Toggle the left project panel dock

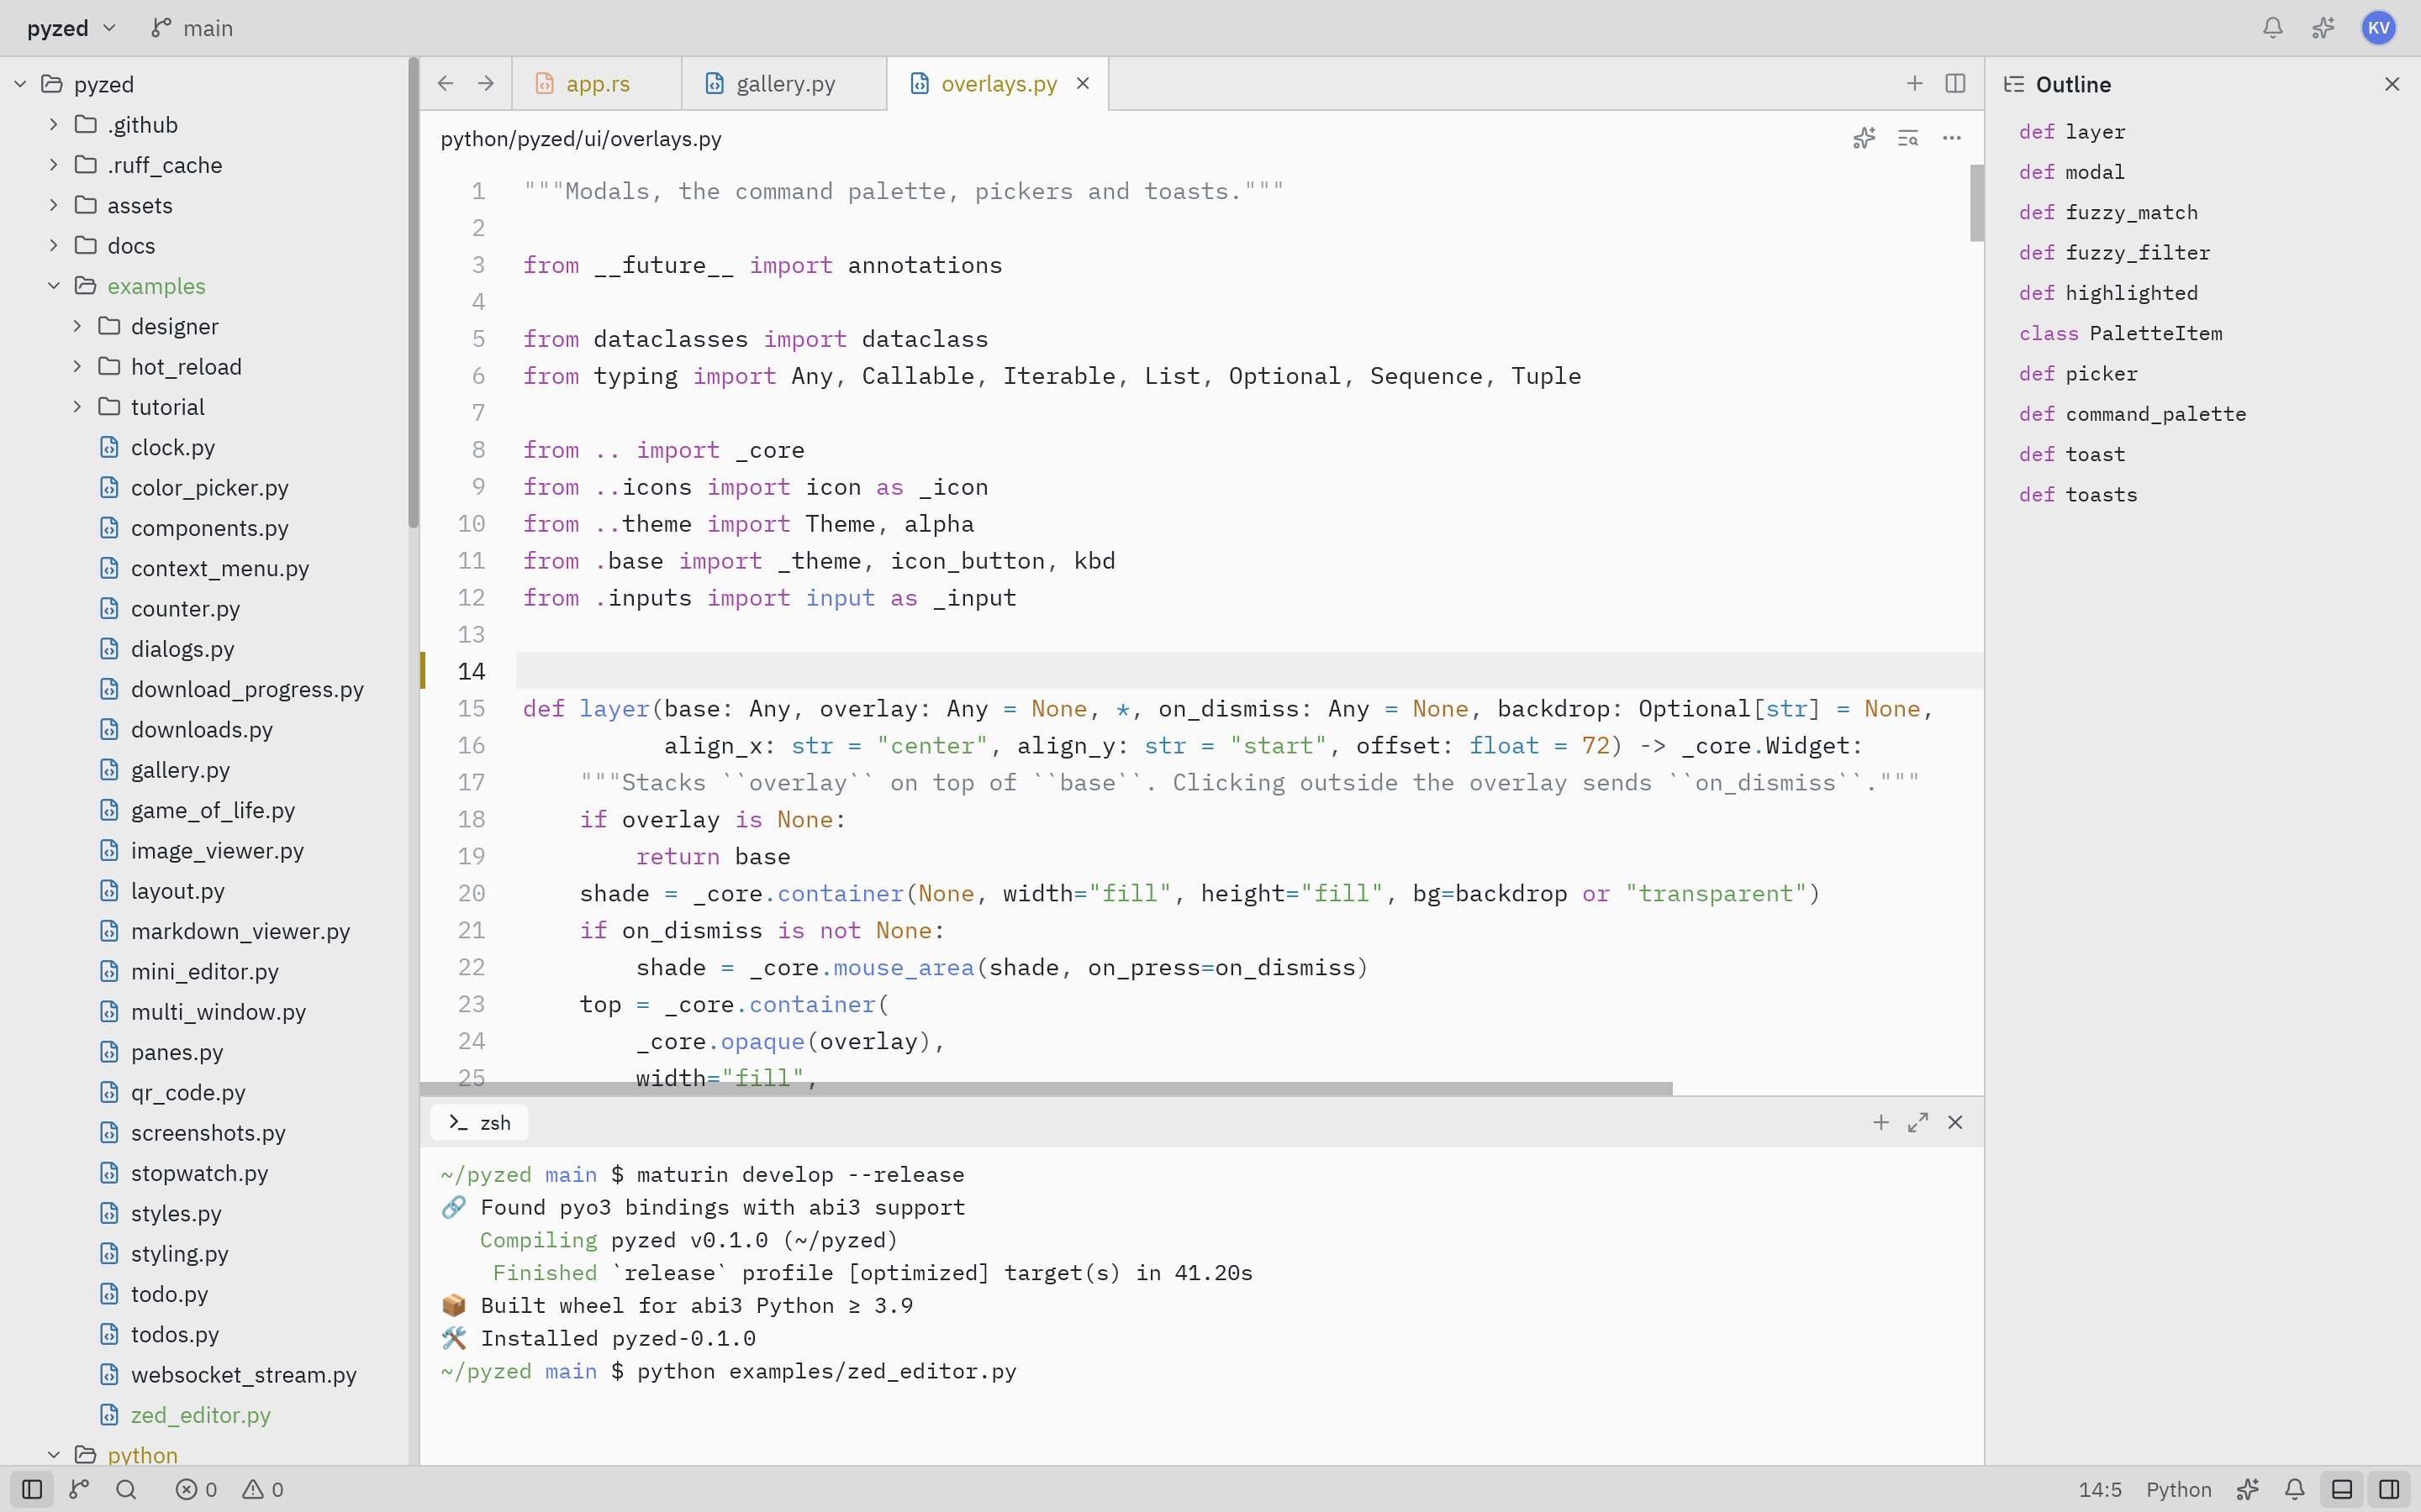tap(32, 1489)
